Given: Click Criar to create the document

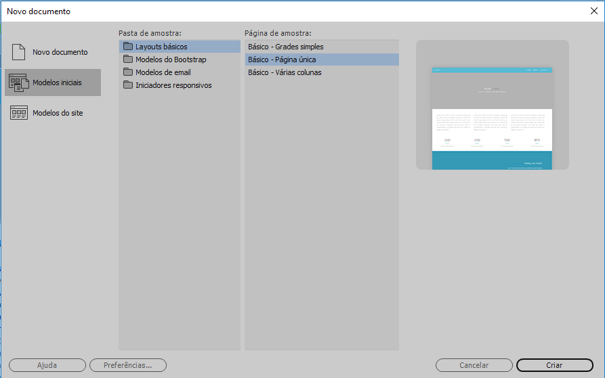Looking at the screenshot, I should (554, 365).
